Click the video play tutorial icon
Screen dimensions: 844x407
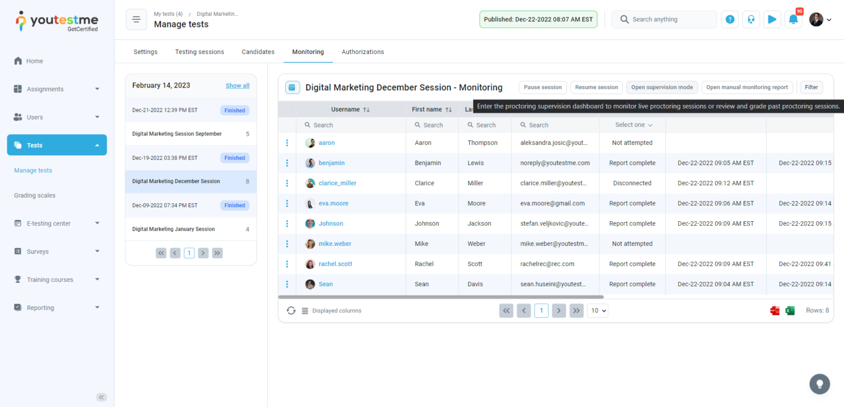point(772,19)
